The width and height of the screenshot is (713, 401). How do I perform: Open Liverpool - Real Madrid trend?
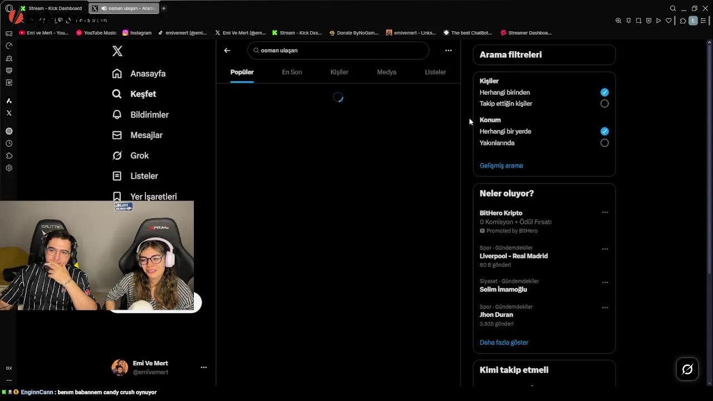pos(514,256)
